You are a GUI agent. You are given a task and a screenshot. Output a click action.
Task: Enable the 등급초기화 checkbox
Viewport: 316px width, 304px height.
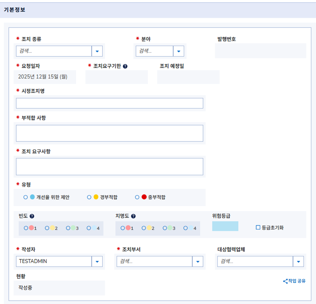258,228
